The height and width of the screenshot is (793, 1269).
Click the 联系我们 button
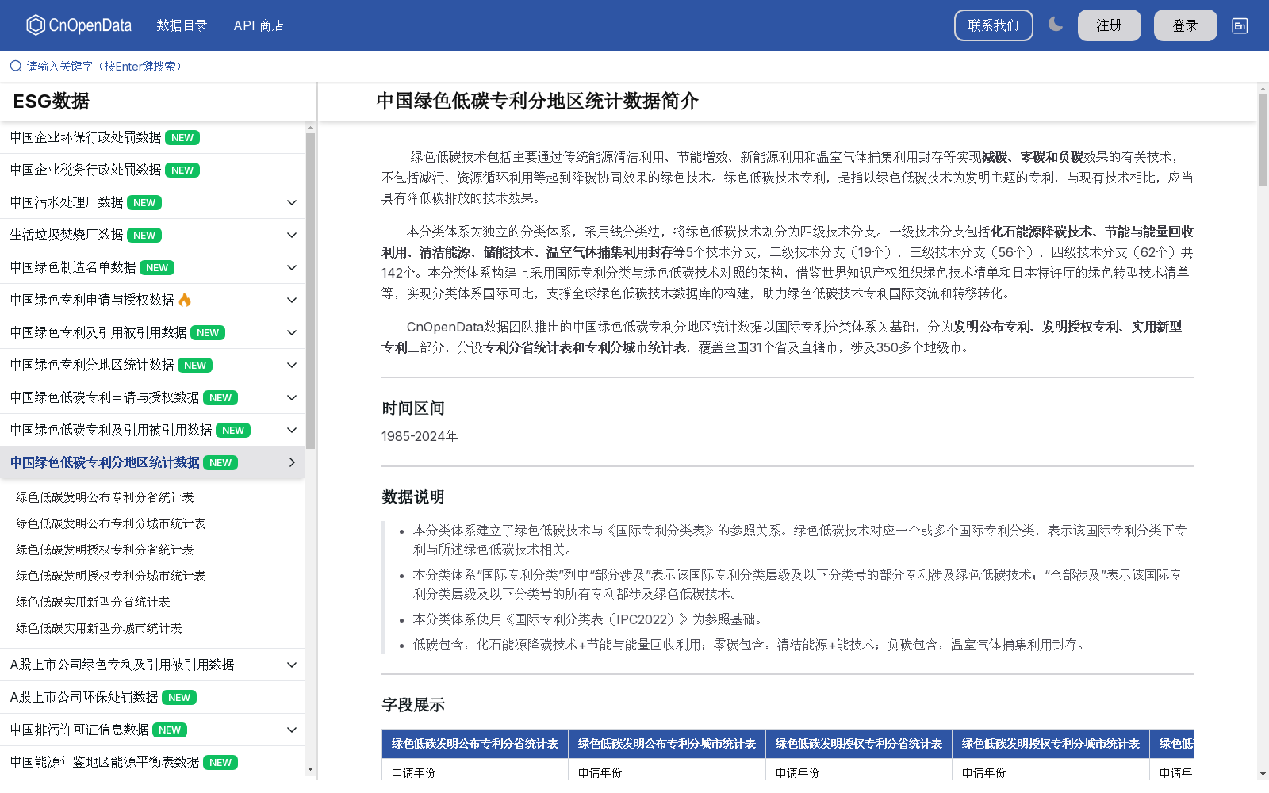tap(993, 25)
